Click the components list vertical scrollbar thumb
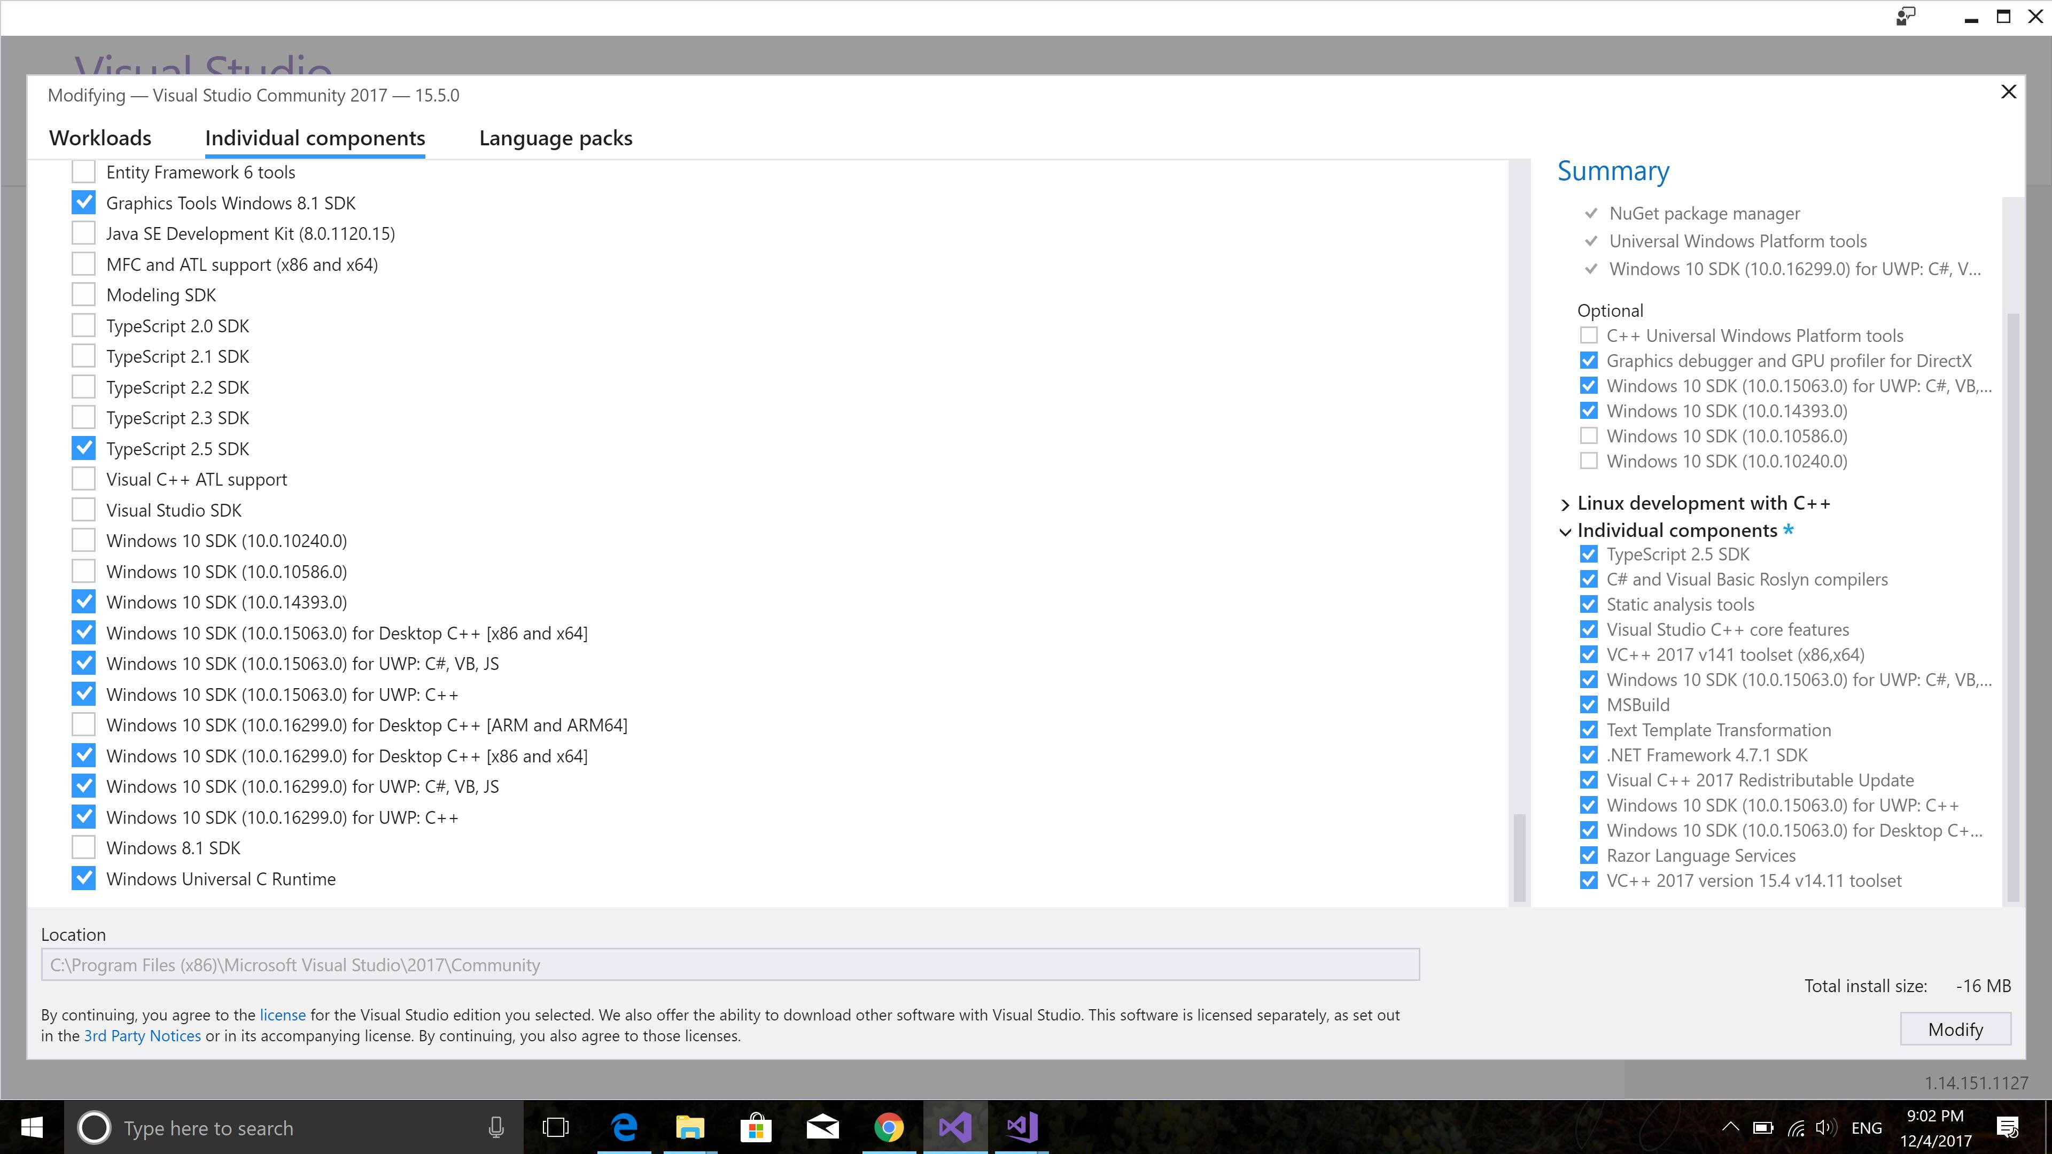Viewport: 2052px width, 1154px height. [x=1519, y=857]
